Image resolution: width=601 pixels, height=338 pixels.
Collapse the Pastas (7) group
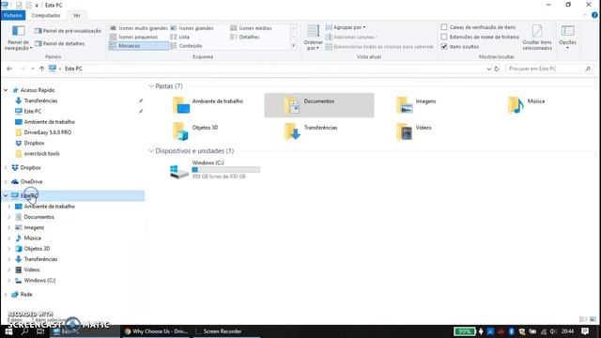151,86
